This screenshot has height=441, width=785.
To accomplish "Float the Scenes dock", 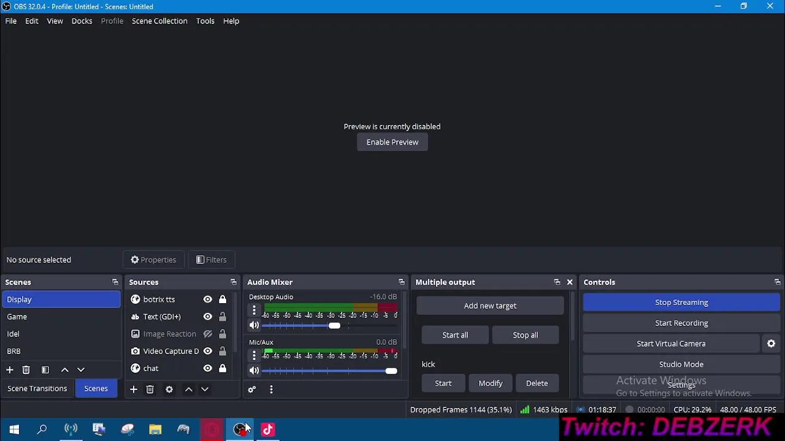I will click(x=115, y=282).
